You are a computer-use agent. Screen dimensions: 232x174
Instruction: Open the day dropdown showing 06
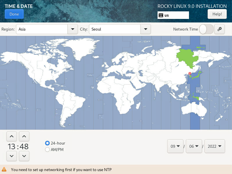pyautogui.click(x=194, y=146)
